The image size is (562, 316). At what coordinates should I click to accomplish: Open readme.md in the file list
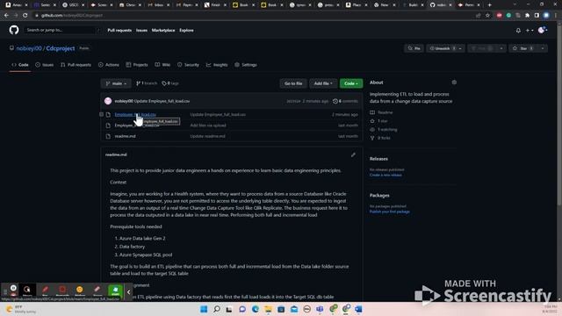[x=125, y=136]
